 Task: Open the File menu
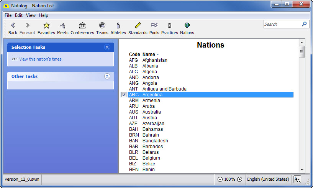(x=8, y=15)
